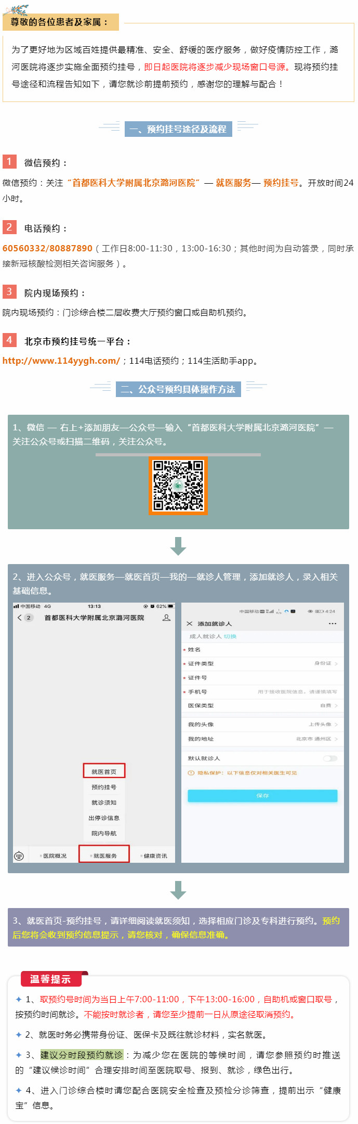Click the hospital QR code image
Viewport: 358px width, 1124px height.
(178, 486)
